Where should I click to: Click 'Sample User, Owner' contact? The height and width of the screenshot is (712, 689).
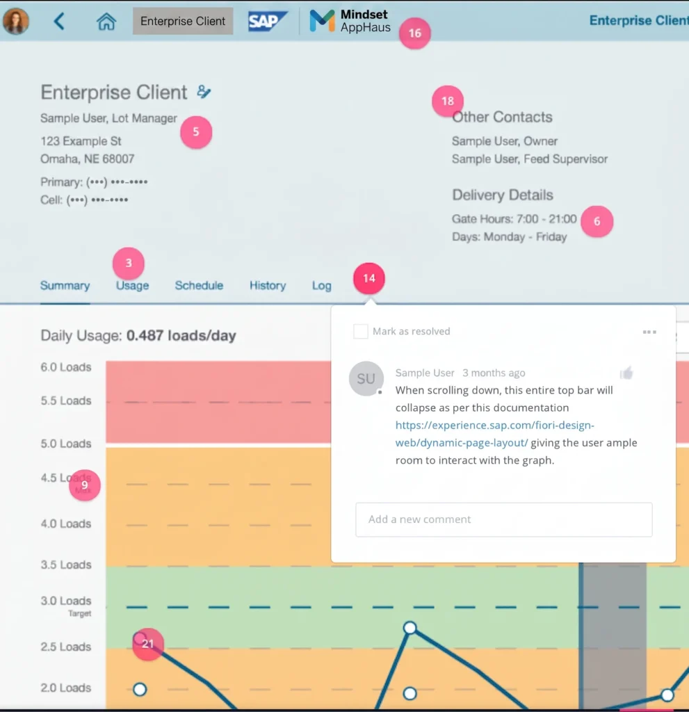[505, 141]
